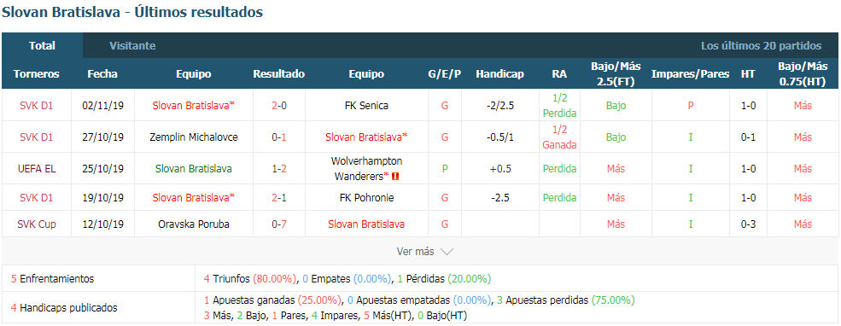Image resolution: width=841 pixels, height=326 pixels.
Task: Click the red card icon beside Wolverhampton Wanderers
Action: pos(394,176)
